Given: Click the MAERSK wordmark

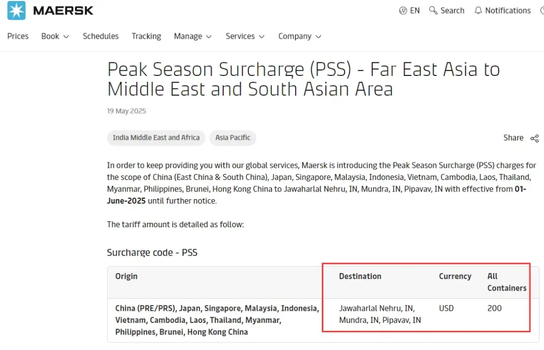Looking at the screenshot, I should [x=63, y=11].
